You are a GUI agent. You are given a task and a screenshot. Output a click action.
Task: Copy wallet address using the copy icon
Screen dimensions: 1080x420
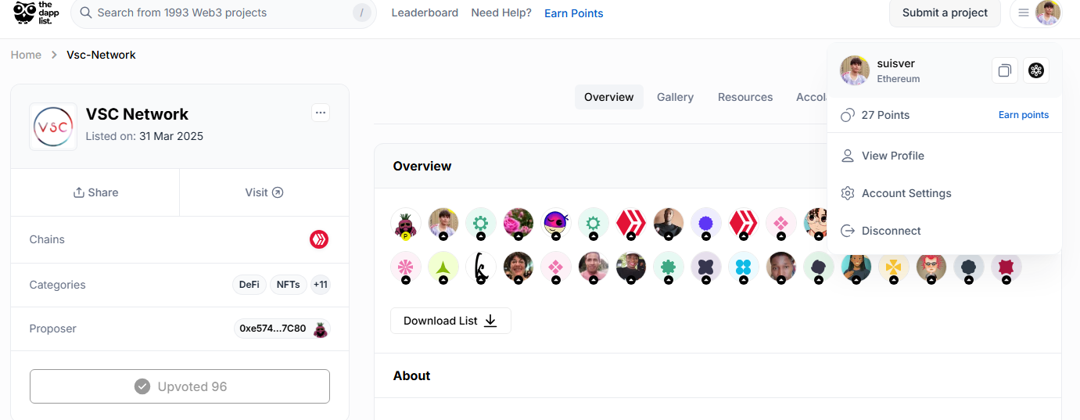click(x=1005, y=70)
